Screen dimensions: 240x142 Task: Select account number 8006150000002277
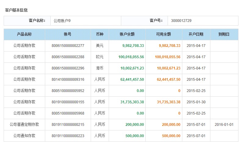tap(68, 46)
